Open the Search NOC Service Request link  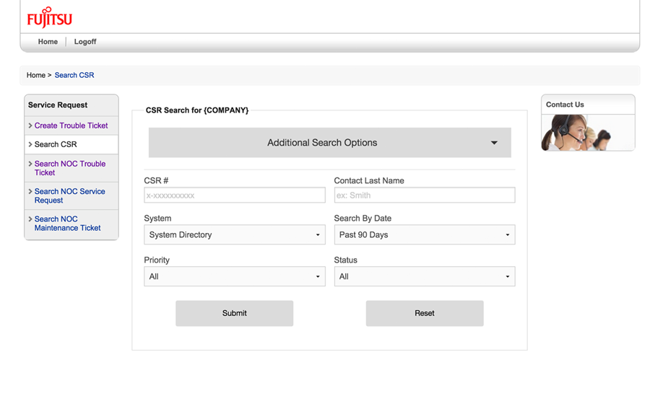click(69, 195)
